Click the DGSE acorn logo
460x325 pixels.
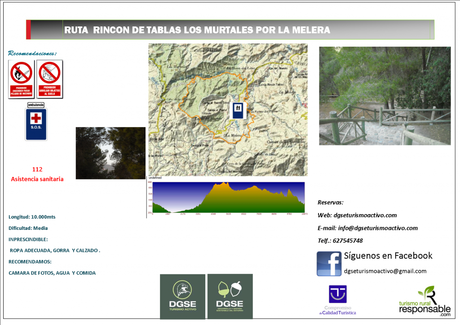pyautogui.click(x=230, y=296)
